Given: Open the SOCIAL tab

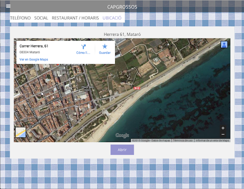Looking at the screenshot, I should (41, 18).
